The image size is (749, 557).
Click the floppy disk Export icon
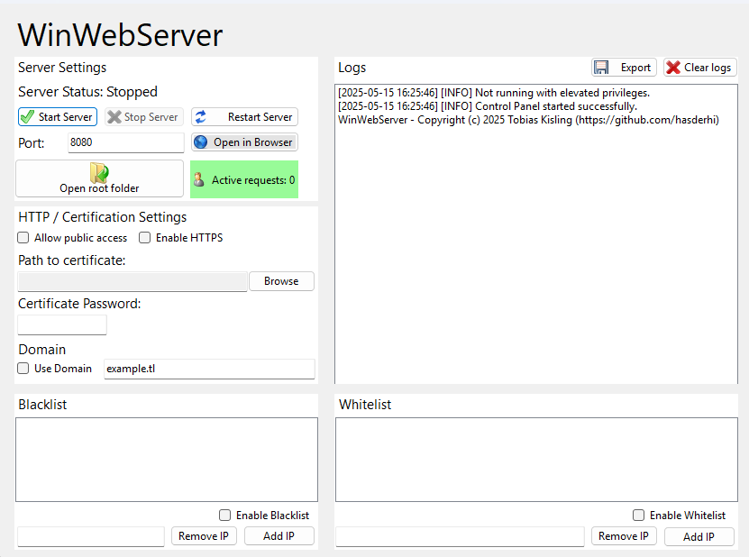tap(601, 68)
